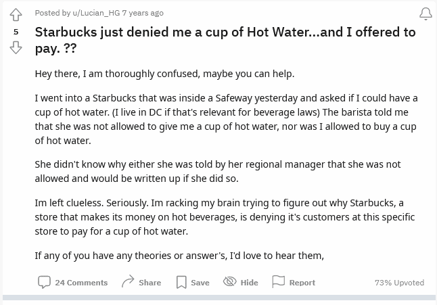437x305 pixels.
Task: Click the report flag icon
Action: click(278, 281)
